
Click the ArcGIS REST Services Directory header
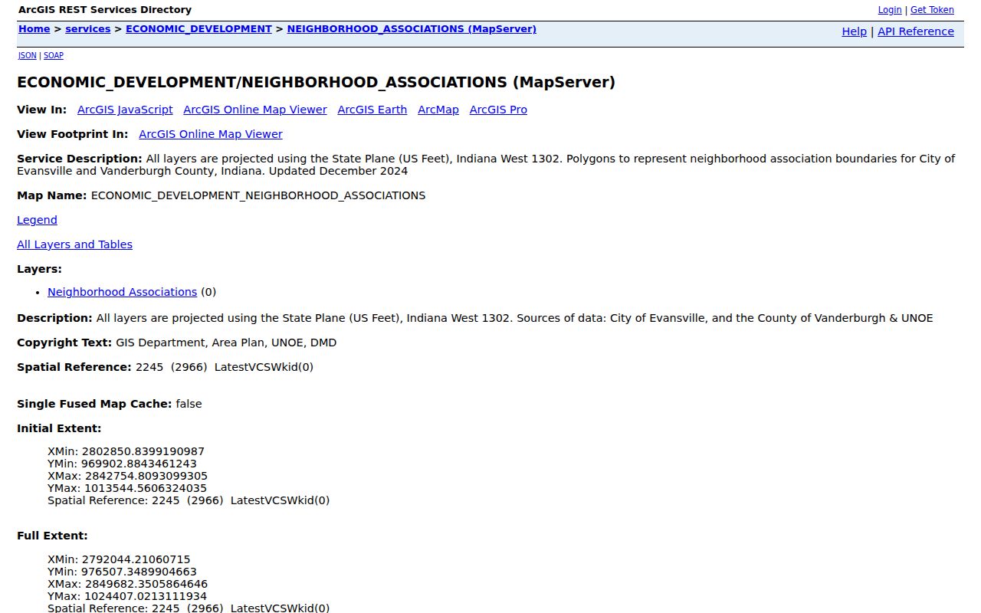pyautogui.click(x=105, y=10)
